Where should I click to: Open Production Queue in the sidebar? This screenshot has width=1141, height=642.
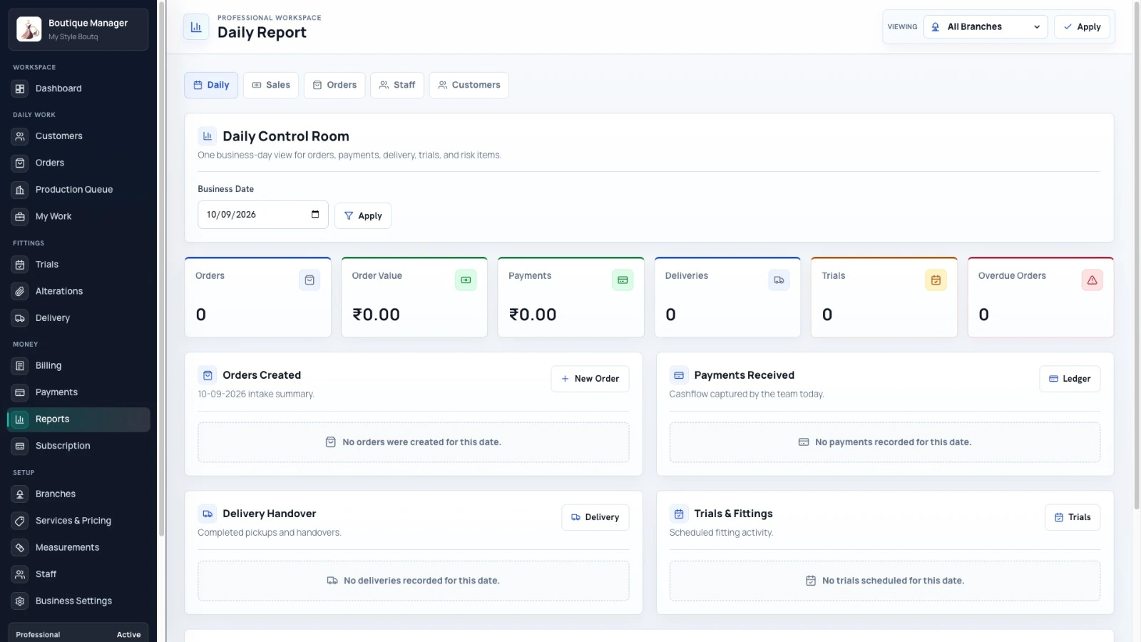(78, 190)
